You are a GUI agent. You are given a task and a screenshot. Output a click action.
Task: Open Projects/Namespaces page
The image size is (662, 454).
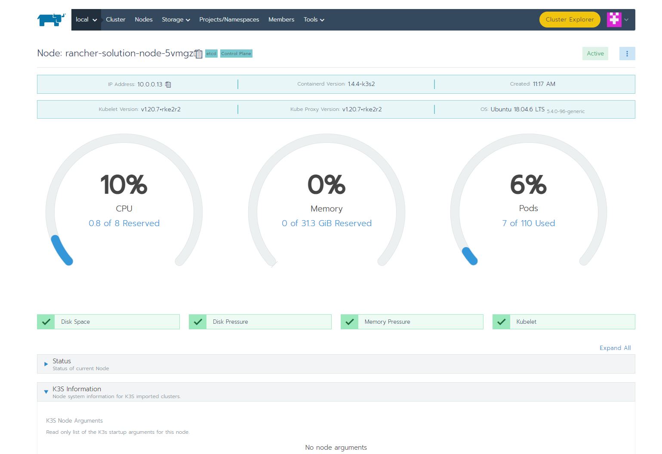[229, 20]
